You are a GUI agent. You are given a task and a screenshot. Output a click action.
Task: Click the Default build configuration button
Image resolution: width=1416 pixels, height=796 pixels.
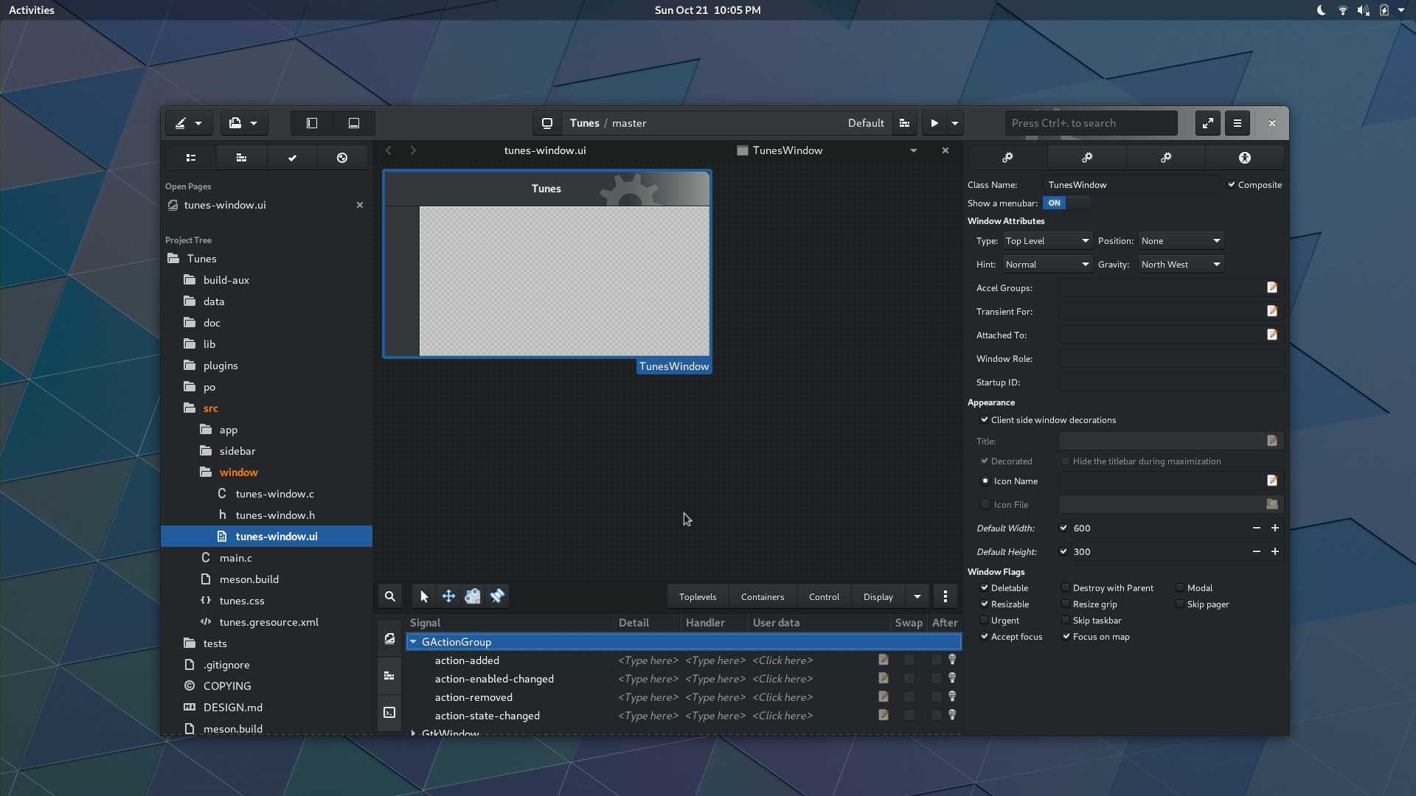[866, 123]
